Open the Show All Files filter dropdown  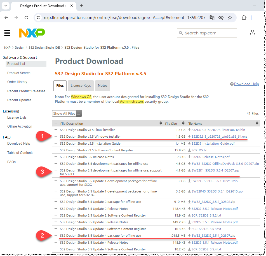[x=67, y=113]
